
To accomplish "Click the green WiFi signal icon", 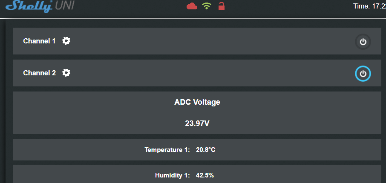I will click(207, 6).
